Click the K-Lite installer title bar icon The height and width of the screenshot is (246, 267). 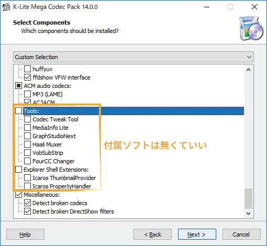(6, 7)
